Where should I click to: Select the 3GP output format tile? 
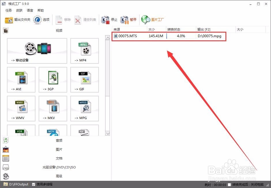[x=53, y=80]
